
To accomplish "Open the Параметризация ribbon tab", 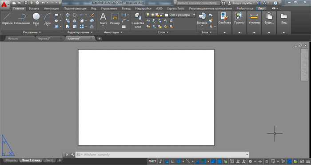I will click(75, 8).
